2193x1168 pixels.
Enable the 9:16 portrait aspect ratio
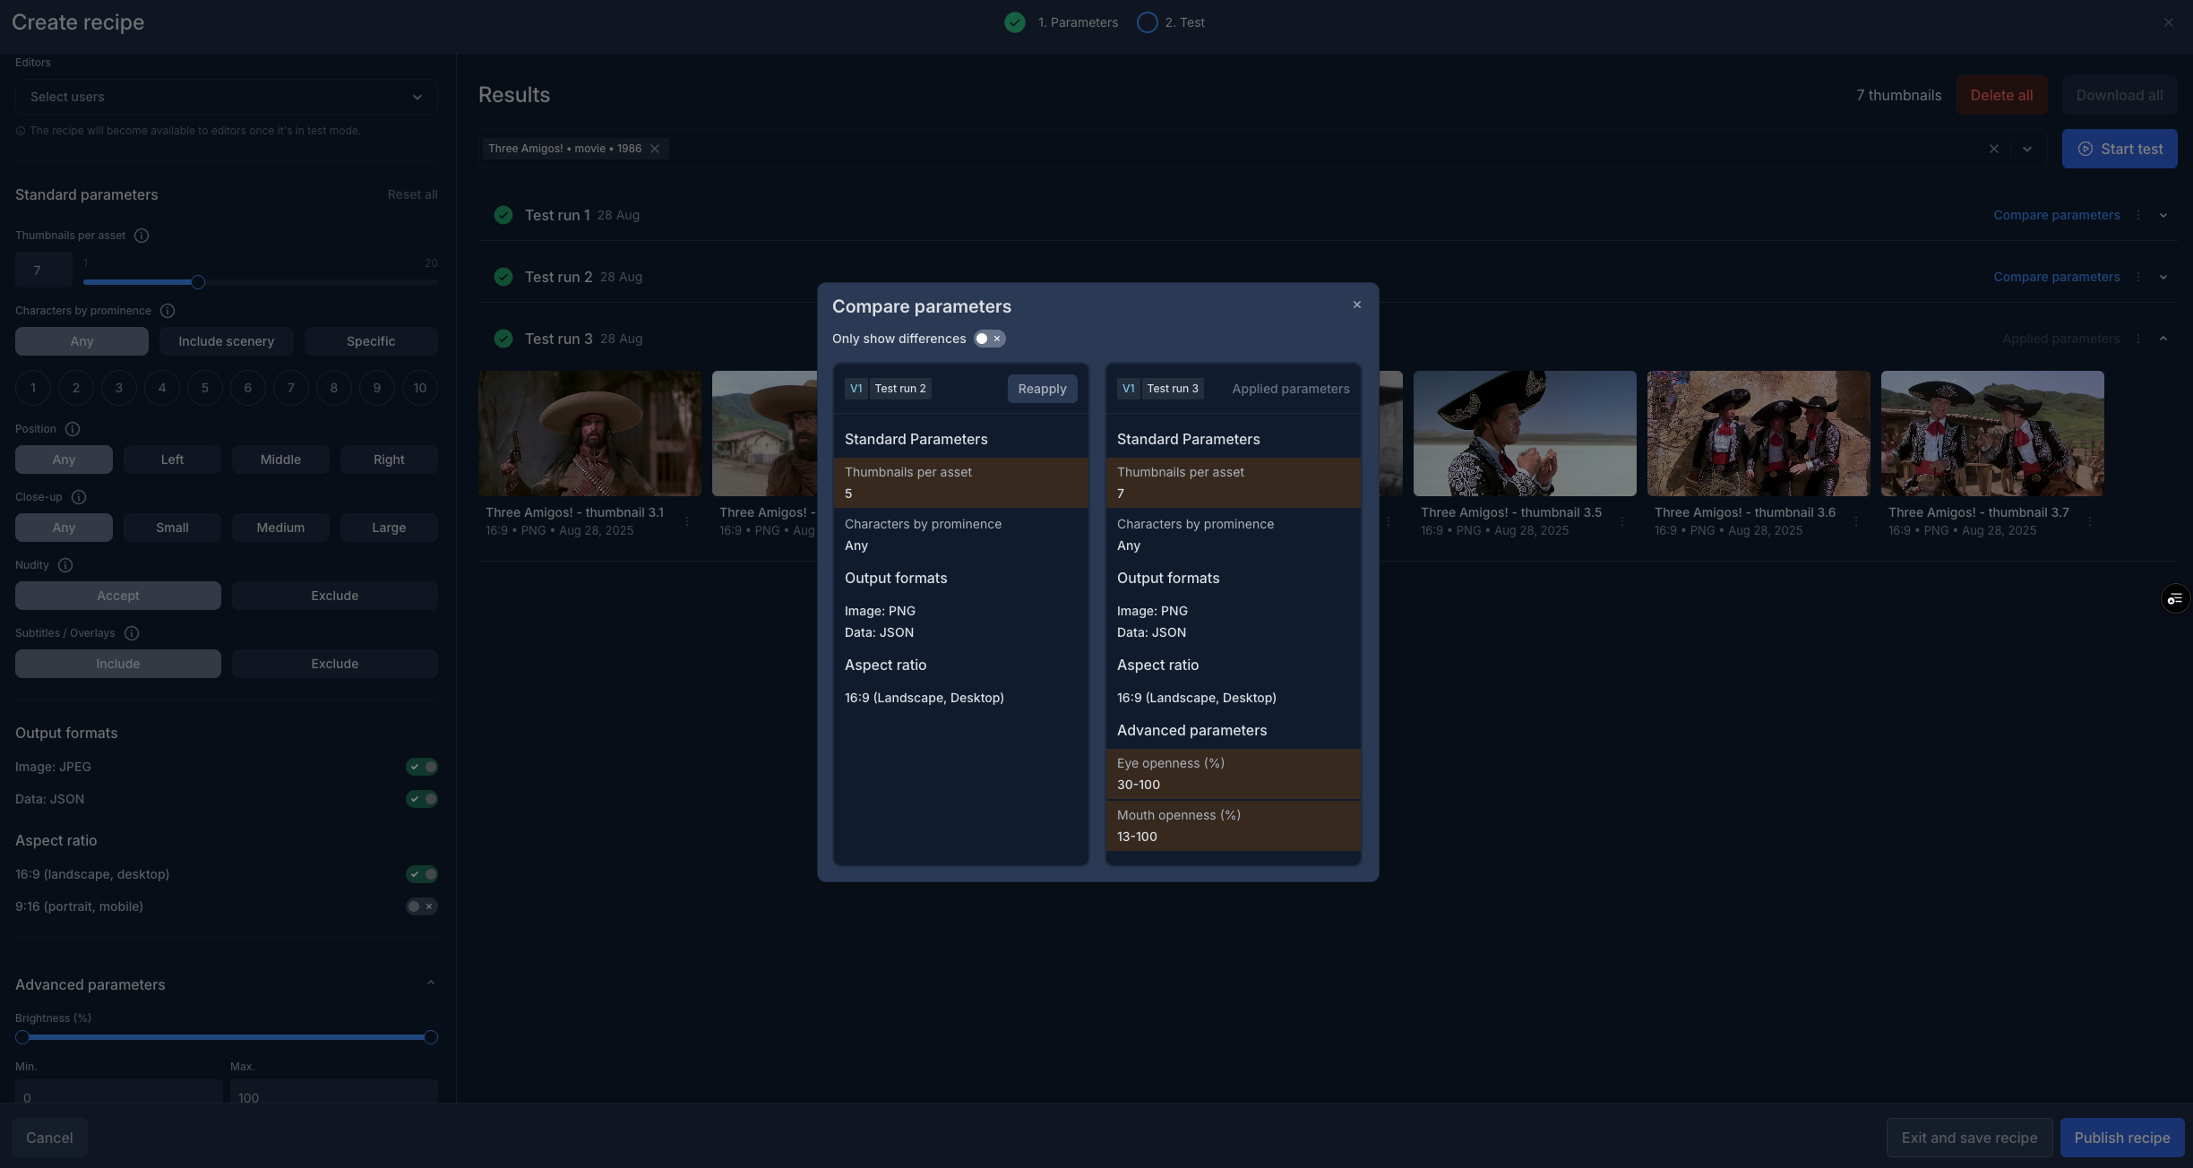coord(422,906)
